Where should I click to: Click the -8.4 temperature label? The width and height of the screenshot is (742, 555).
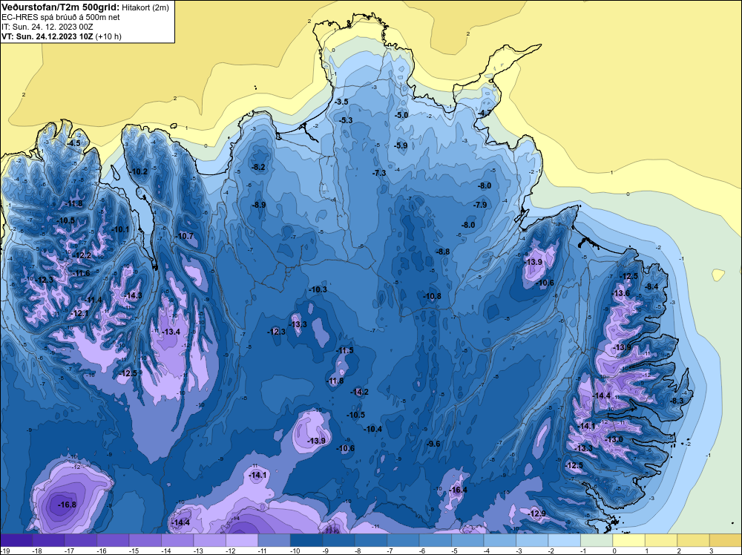click(x=651, y=286)
